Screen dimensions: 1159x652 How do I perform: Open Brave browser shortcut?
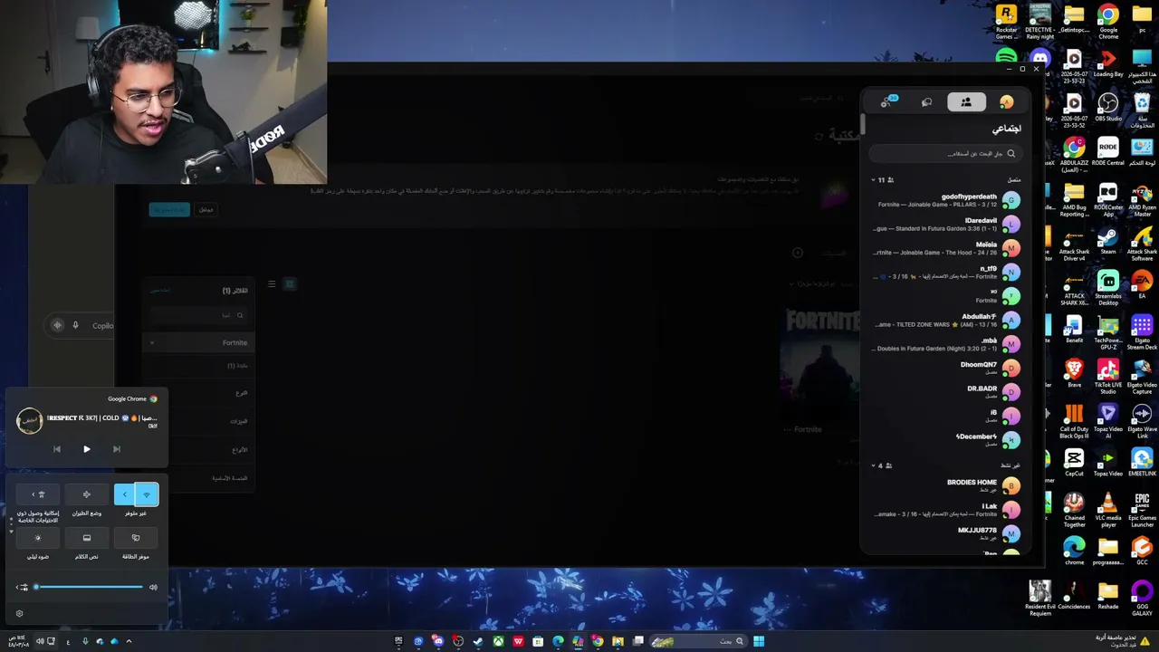tap(1074, 373)
